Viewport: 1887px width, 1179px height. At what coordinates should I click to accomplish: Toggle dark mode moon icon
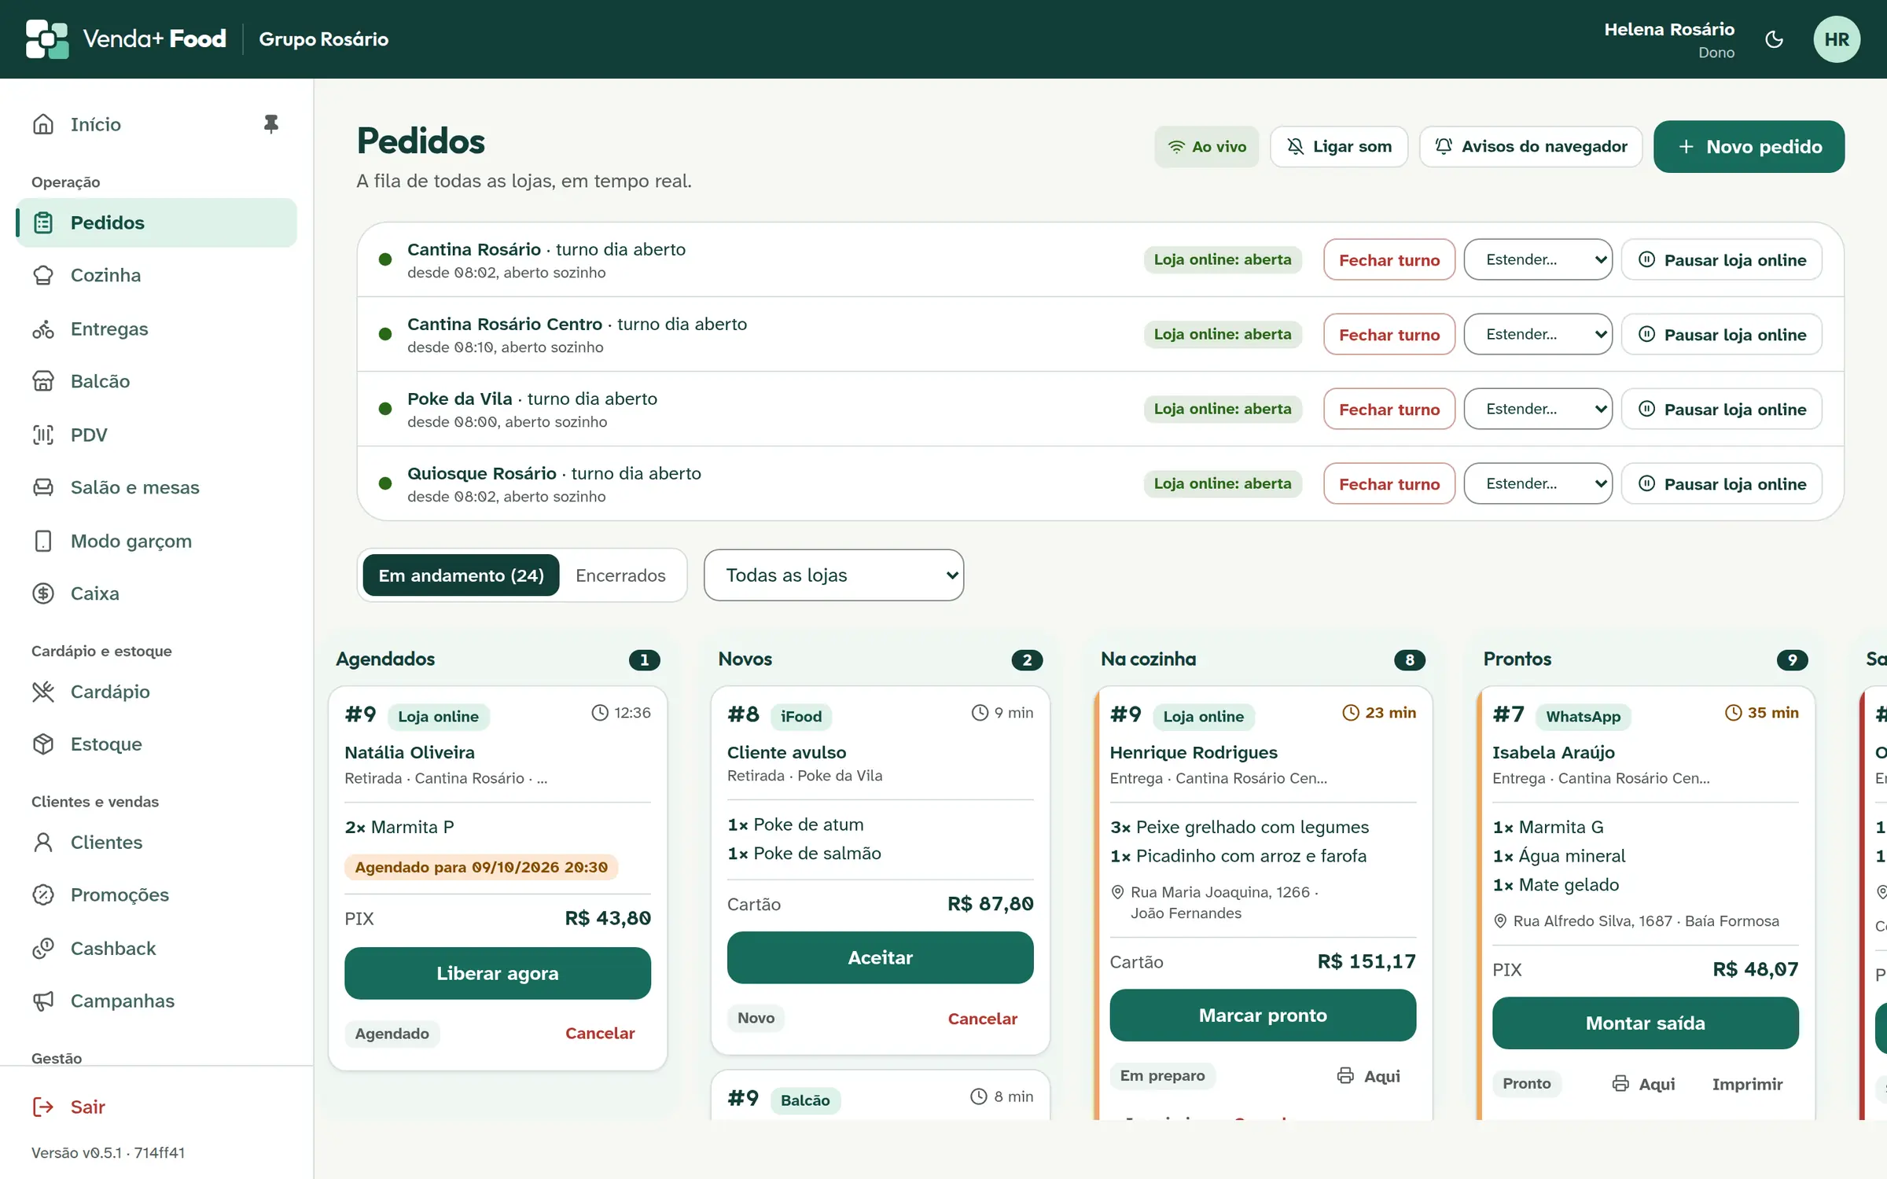click(1774, 39)
